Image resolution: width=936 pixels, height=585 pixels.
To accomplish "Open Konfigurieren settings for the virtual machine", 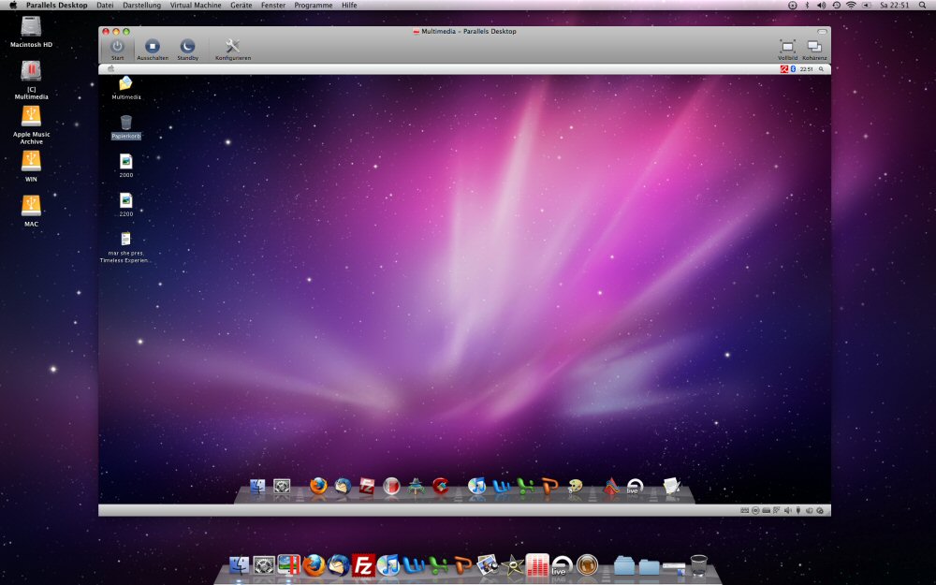I will click(233, 47).
